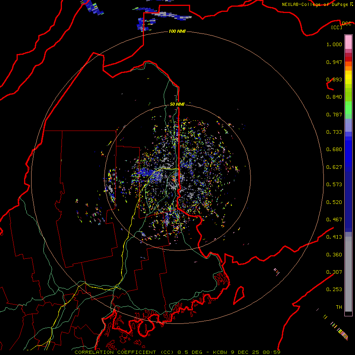The height and width of the screenshot is (355, 355).
Task: Pick the orange color bar segment
Action: pos(348,68)
